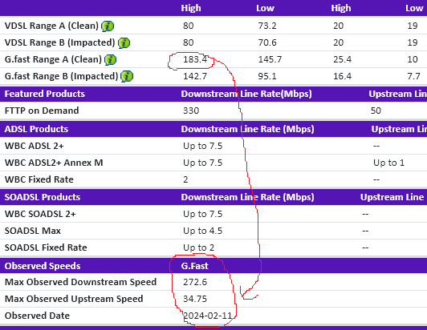Click the 330 FTTP downstream rate
Viewport: 427px width, 330px height.
pyautogui.click(x=191, y=111)
